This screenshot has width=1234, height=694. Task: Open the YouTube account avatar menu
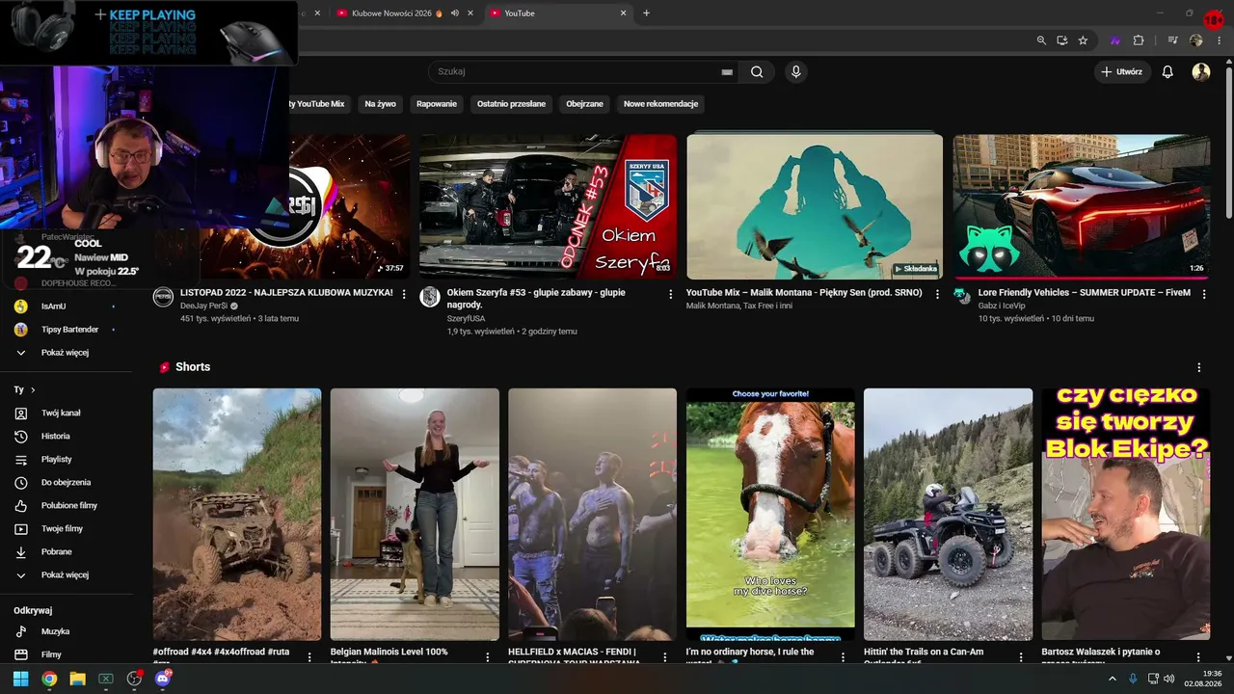1201,71
